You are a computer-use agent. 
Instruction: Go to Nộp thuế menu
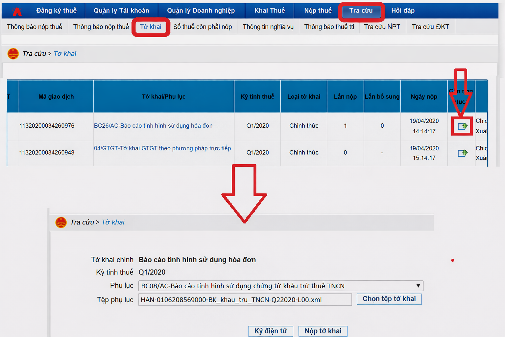318,11
